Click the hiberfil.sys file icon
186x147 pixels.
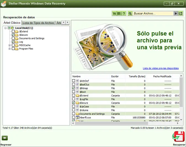click(x=78, y=117)
